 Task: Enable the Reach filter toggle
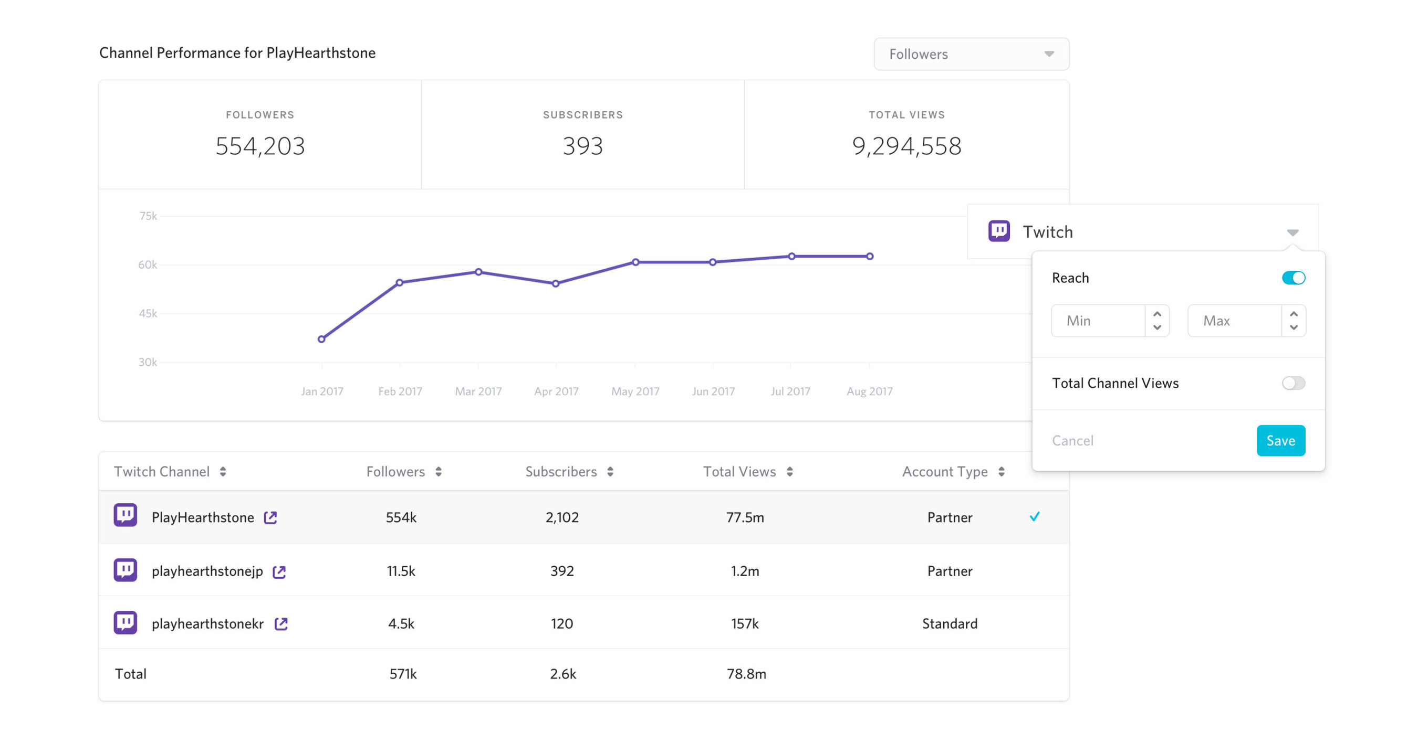point(1295,278)
